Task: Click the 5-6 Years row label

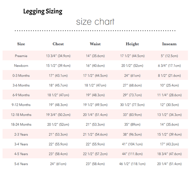Action: tap(21, 164)
